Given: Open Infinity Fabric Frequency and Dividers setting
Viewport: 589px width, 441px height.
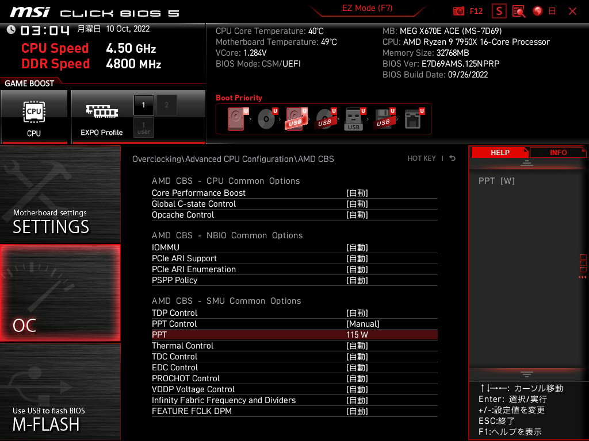Looking at the screenshot, I should [294, 400].
